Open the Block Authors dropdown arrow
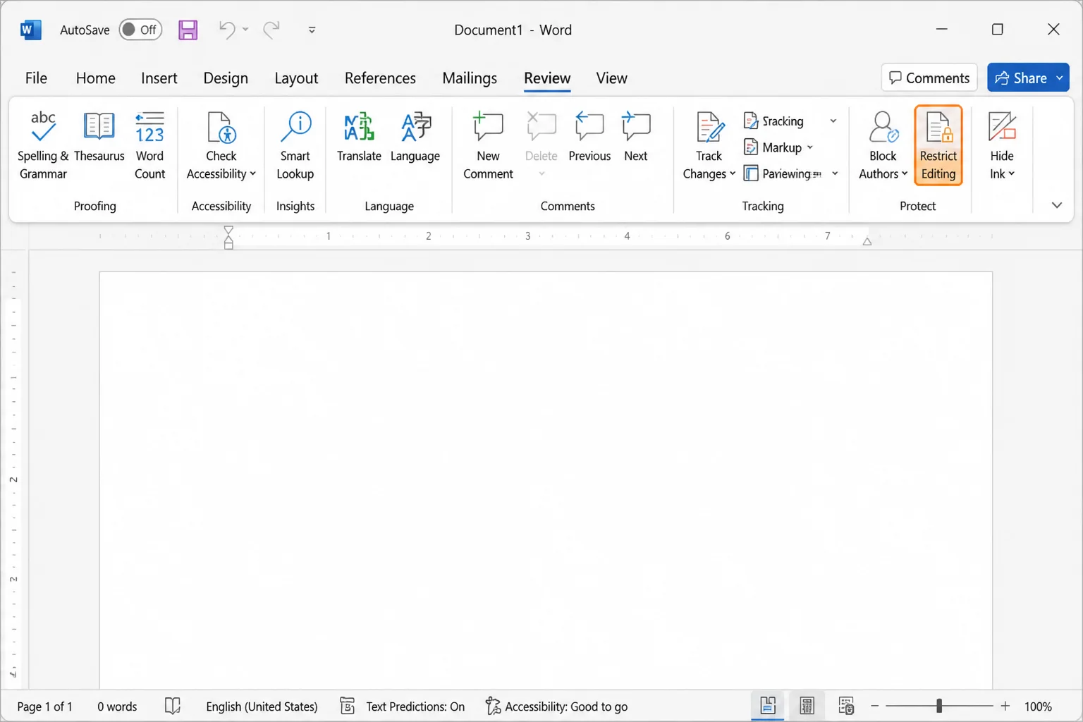The height and width of the screenshot is (722, 1083). pyautogui.click(x=905, y=174)
